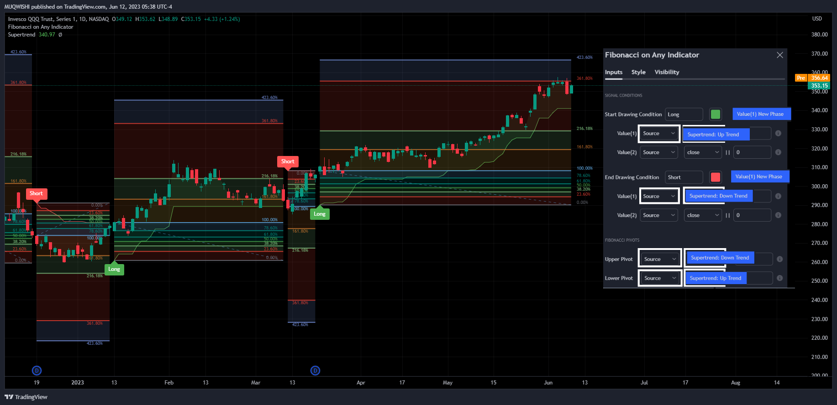Pick the green Start Drawing Condition color
The image size is (837, 405).
[716, 114]
